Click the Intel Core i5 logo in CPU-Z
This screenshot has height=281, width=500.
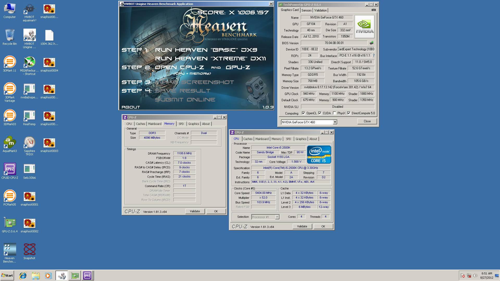pyautogui.click(x=319, y=154)
